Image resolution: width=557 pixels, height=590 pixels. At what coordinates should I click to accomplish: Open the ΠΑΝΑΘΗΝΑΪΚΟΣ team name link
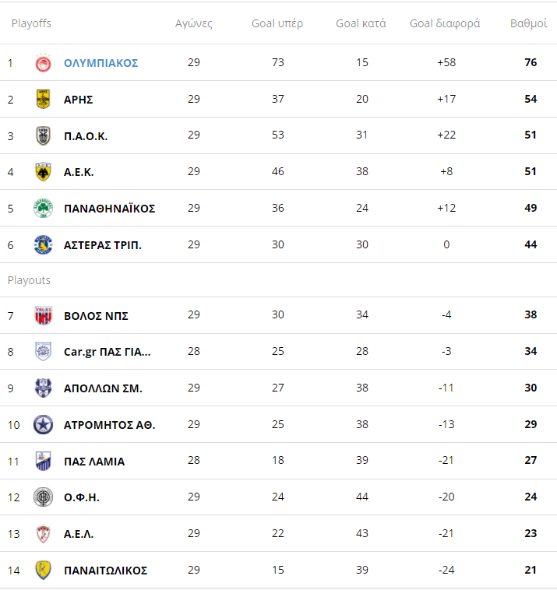[x=109, y=209]
